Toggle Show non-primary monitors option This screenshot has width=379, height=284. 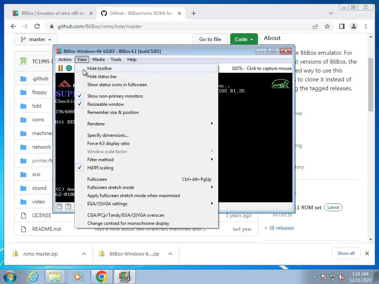(x=147, y=96)
